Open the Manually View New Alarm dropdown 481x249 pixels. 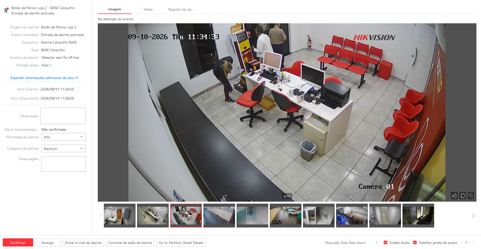351,243
